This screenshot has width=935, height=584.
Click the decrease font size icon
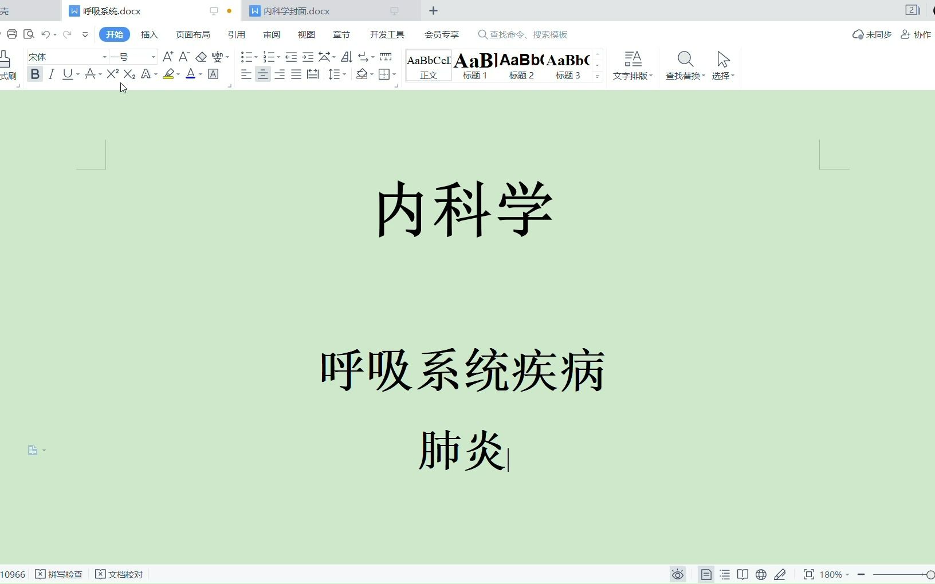[184, 57]
